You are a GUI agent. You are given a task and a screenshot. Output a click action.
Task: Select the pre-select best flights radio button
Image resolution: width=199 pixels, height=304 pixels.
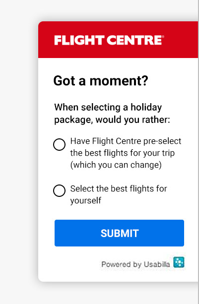[59, 144]
